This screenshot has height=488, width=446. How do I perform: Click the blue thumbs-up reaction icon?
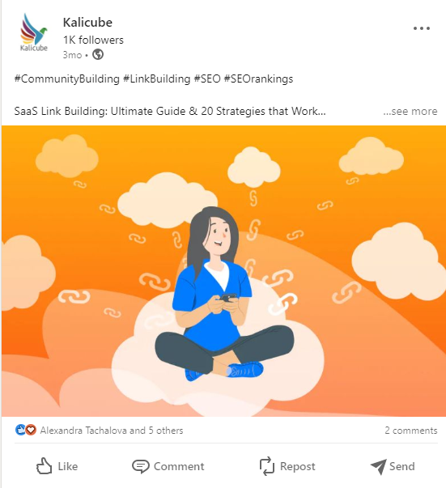coord(20,430)
